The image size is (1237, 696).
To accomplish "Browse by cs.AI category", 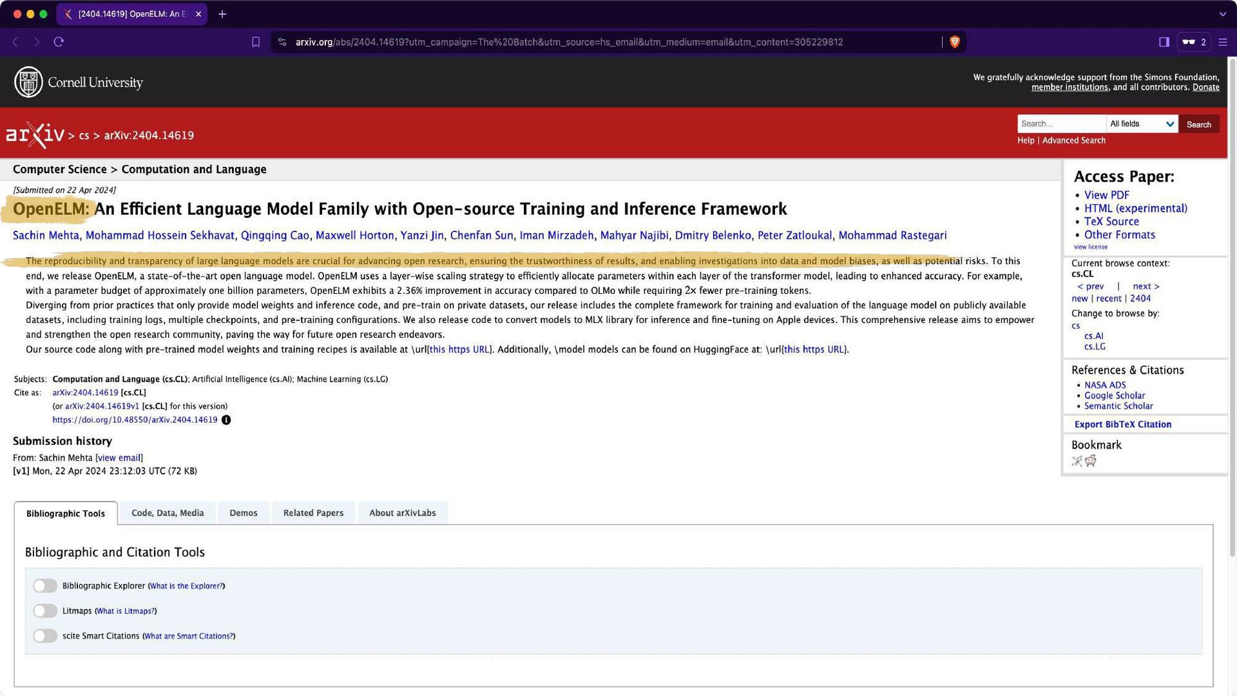I will (x=1093, y=336).
